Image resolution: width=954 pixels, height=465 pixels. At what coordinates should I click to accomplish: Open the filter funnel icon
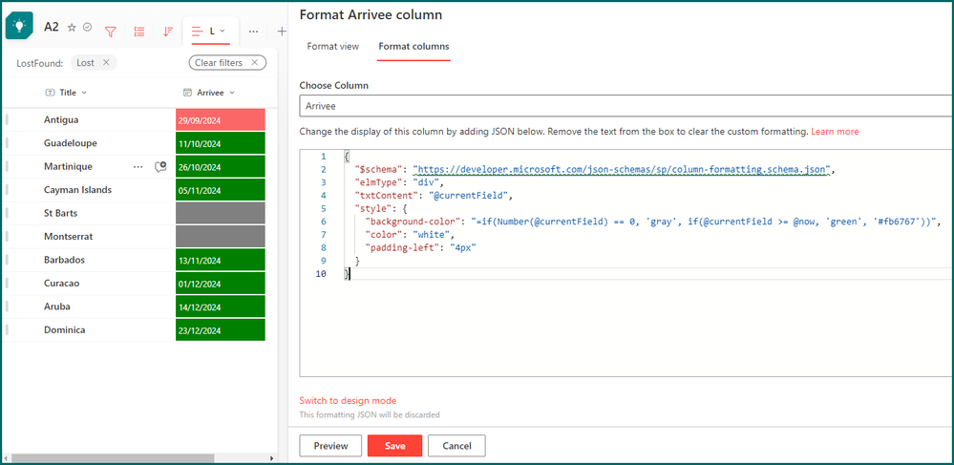(x=111, y=32)
